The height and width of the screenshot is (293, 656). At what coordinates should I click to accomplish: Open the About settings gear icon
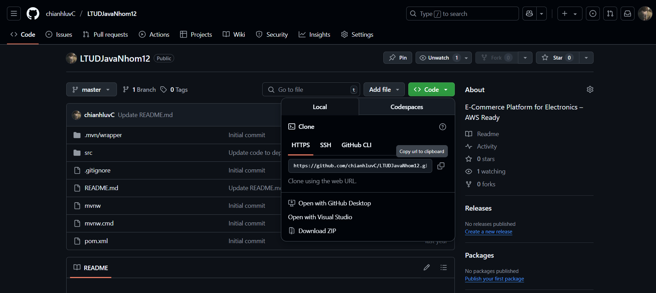tap(590, 89)
